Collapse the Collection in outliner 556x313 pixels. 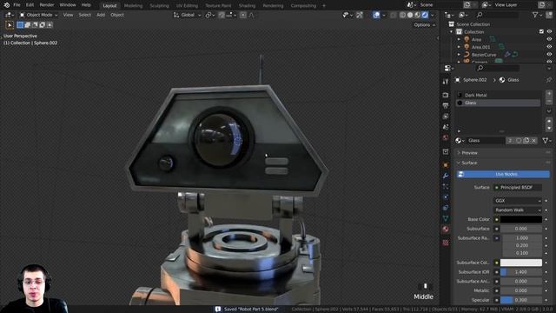tap(452, 32)
